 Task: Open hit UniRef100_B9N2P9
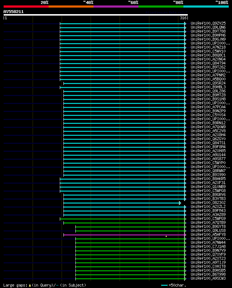(208, 111)
